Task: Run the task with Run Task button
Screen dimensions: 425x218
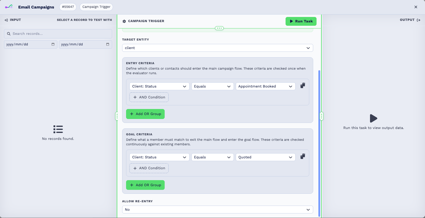Action: click(301, 21)
